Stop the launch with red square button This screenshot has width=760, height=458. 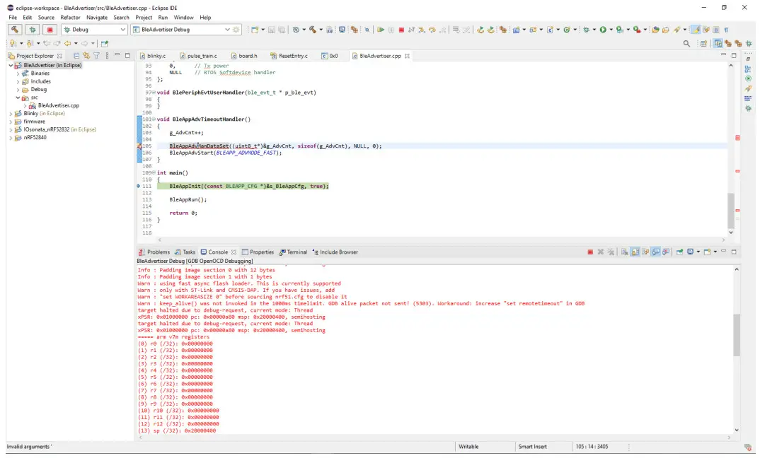[50, 30]
